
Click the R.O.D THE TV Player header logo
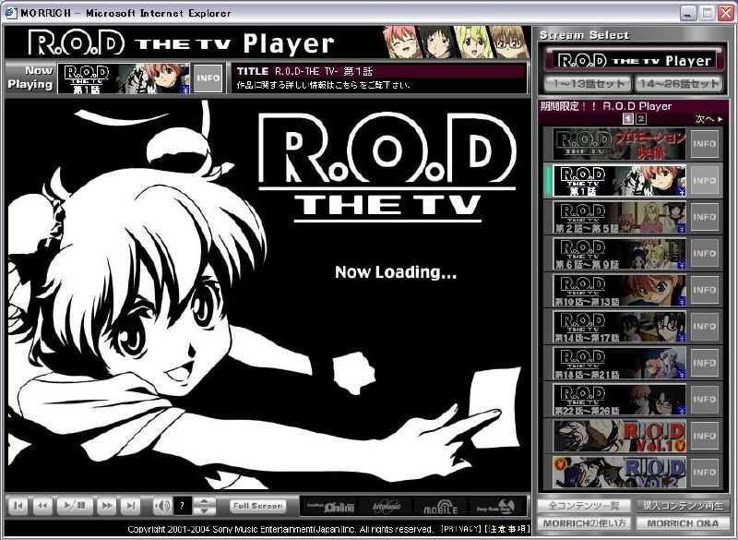181,43
